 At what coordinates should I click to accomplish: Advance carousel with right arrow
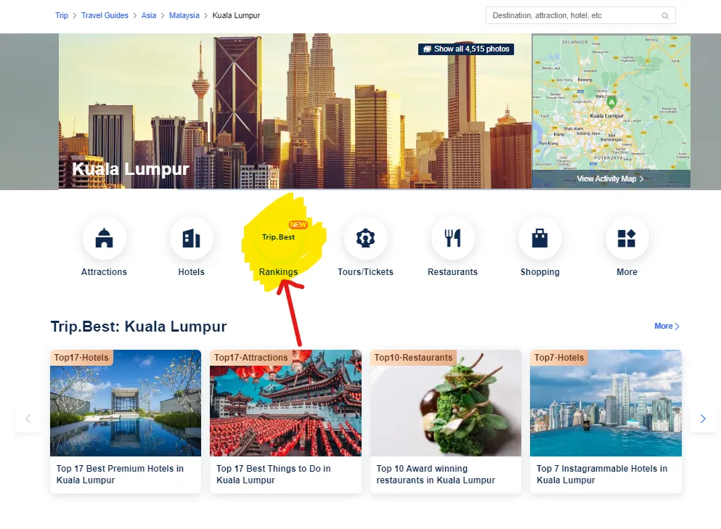[703, 419]
